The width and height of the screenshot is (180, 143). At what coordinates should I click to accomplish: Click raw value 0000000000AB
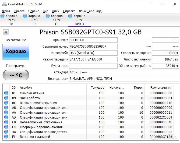click(x=161, y=122)
